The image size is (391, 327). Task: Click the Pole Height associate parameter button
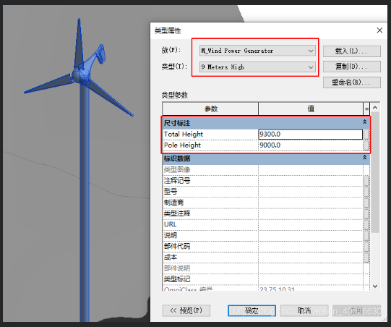(x=366, y=145)
